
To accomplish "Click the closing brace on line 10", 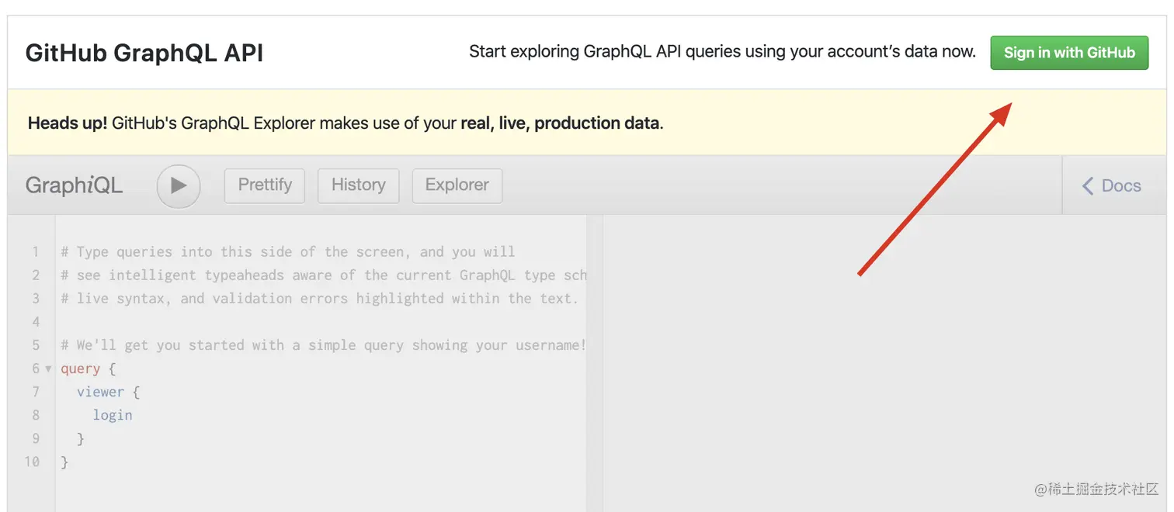I will (65, 462).
